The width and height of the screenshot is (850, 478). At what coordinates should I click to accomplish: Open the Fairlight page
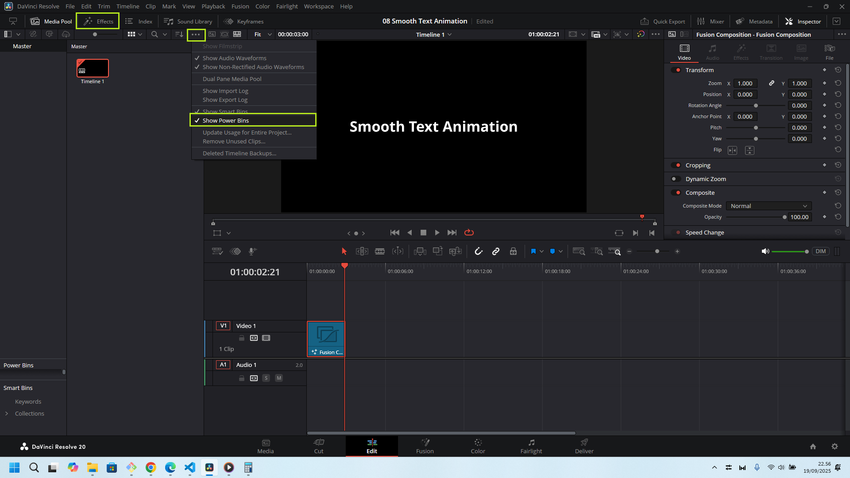click(x=531, y=446)
